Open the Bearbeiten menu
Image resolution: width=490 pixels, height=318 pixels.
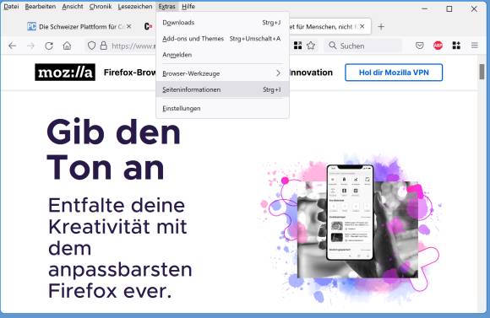coord(41,6)
